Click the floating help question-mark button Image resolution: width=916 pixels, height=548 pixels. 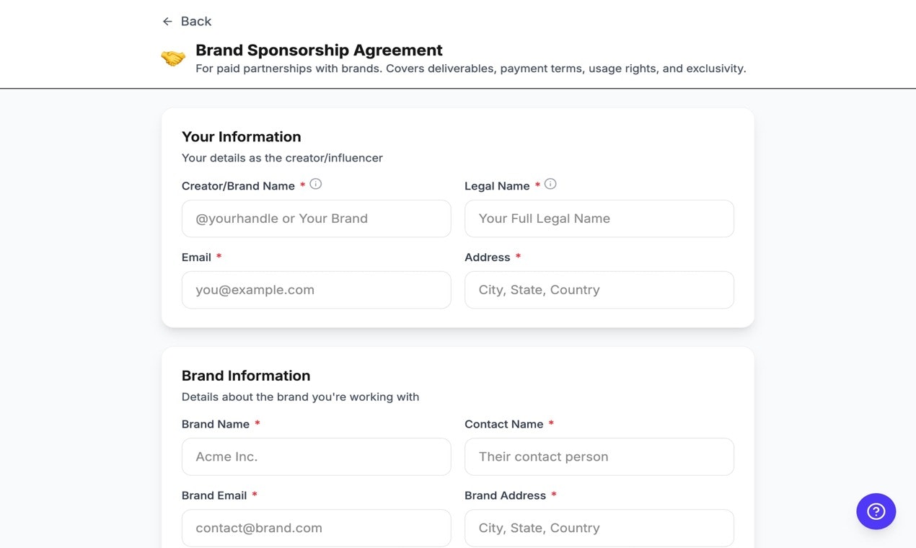[876, 511]
